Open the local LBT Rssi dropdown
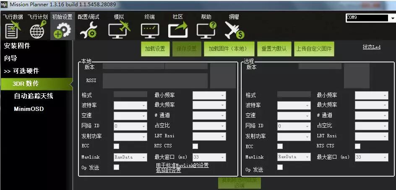Viewport: 396px width, 190px height. [x=209, y=136]
